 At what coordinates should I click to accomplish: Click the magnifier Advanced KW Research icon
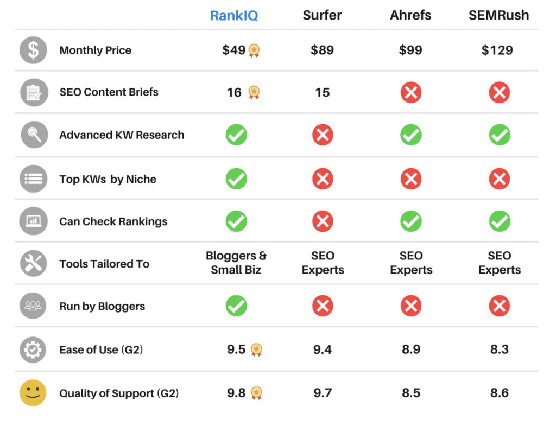pos(34,135)
